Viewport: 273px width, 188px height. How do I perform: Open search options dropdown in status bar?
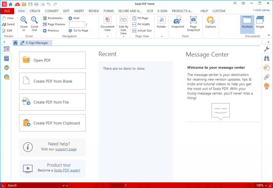tap(64, 186)
